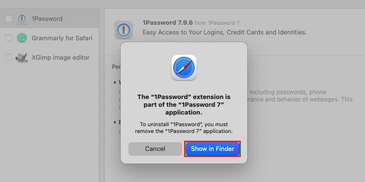Viewport: 365px width, 182px height.
Task: Select the Grammarly for Safari list entry
Action: (x=49, y=38)
